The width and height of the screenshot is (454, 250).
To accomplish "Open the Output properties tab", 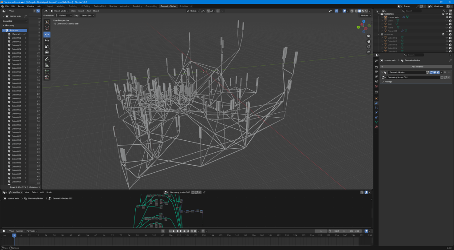I will point(376,71).
